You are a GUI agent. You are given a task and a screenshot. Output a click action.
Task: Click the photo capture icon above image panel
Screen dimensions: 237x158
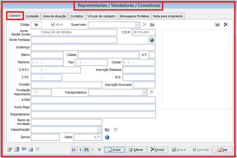point(217,25)
